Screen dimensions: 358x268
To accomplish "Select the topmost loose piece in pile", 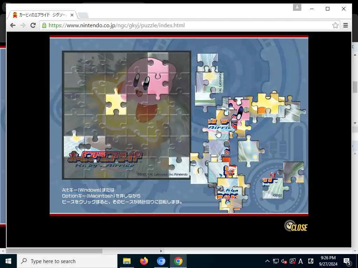I will click(x=207, y=61).
